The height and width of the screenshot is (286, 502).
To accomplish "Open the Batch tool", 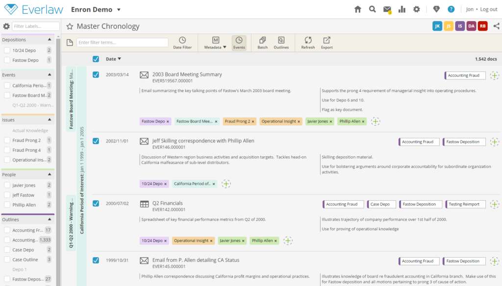I will click(263, 43).
